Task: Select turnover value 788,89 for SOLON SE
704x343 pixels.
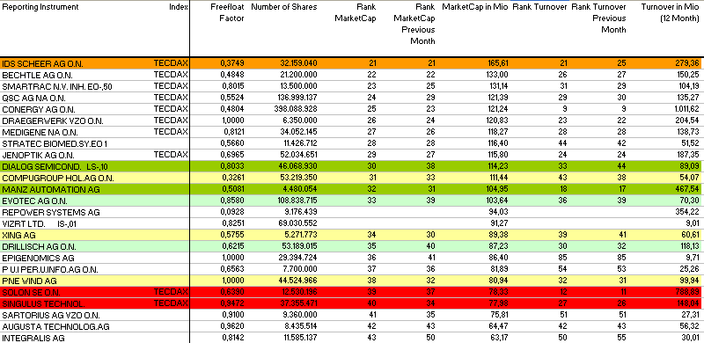Action: tap(687, 292)
